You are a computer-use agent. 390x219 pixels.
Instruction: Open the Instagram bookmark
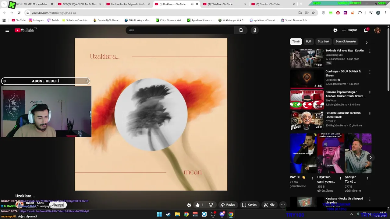pyautogui.click(x=36, y=20)
